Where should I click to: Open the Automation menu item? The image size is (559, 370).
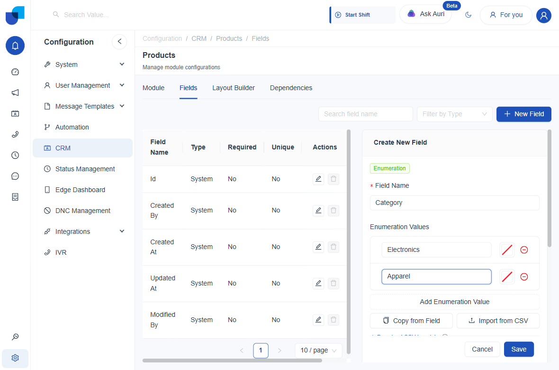pyautogui.click(x=83, y=127)
